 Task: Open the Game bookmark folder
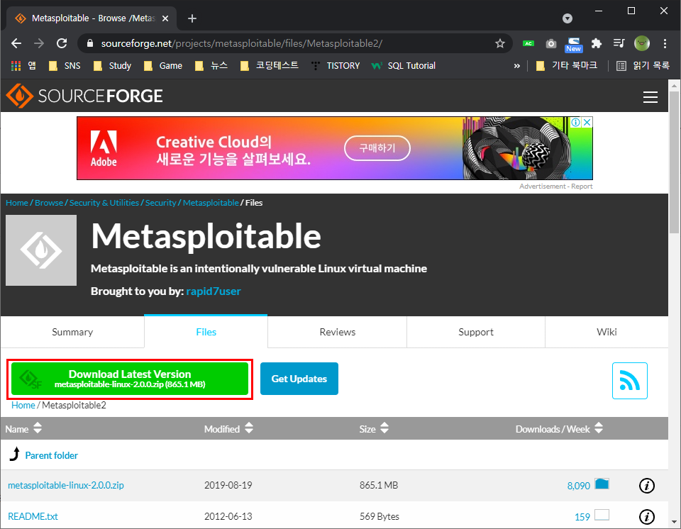163,65
